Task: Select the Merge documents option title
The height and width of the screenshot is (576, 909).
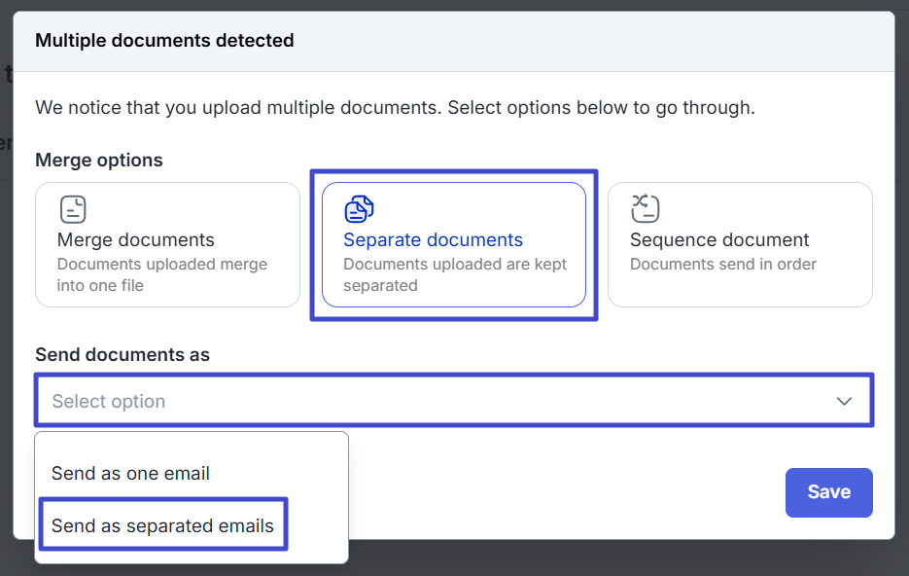Action: point(135,239)
